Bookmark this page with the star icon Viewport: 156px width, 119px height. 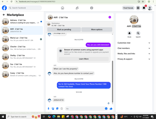(x=143, y=2)
